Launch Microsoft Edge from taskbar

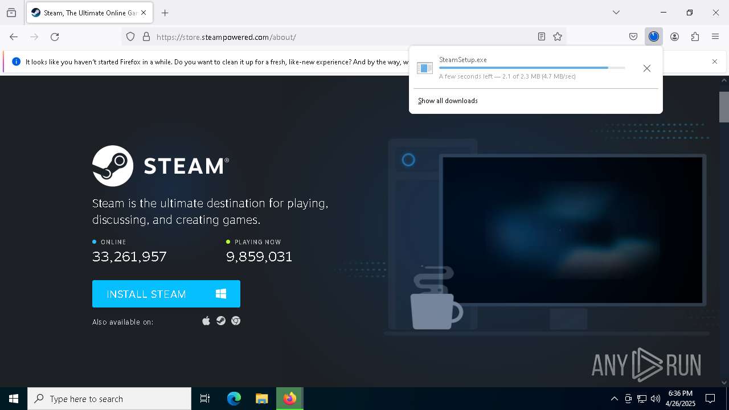(234, 399)
